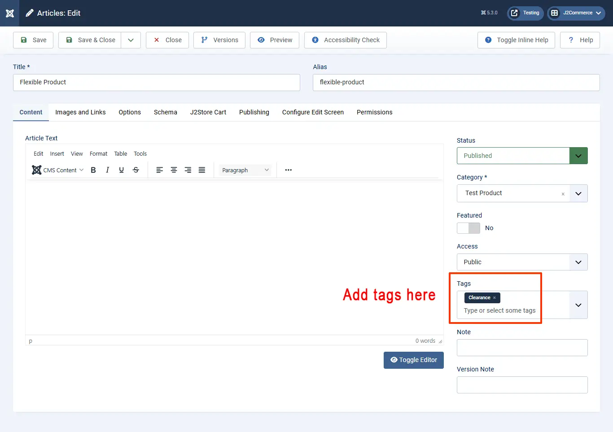Viewport: 613px width, 432px height.
Task: Click the Toggle Editor button
Action: click(x=414, y=360)
